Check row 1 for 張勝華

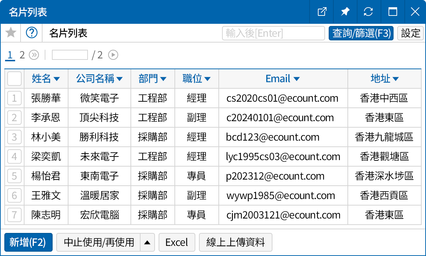[x=14, y=98]
